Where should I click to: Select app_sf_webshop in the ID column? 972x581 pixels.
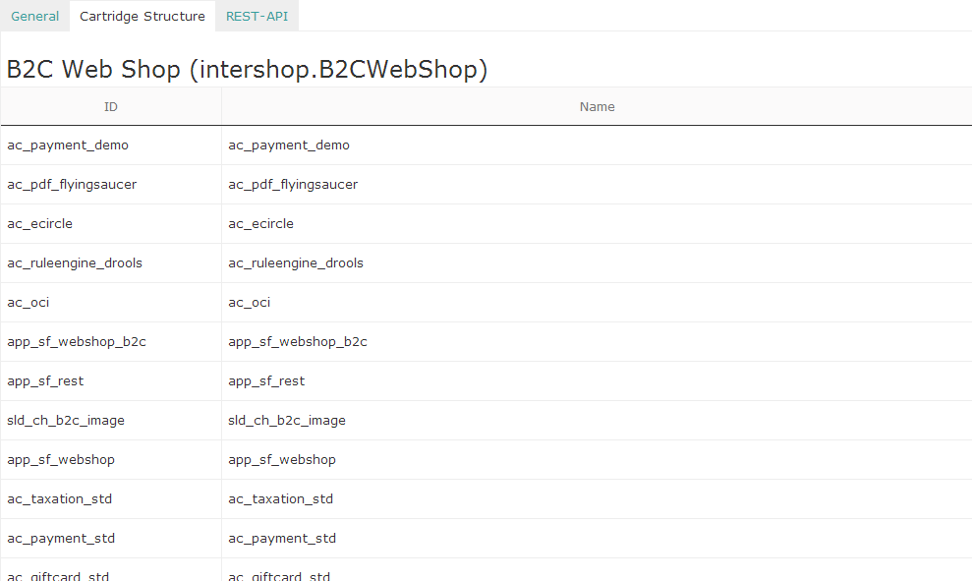click(x=61, y=459)
